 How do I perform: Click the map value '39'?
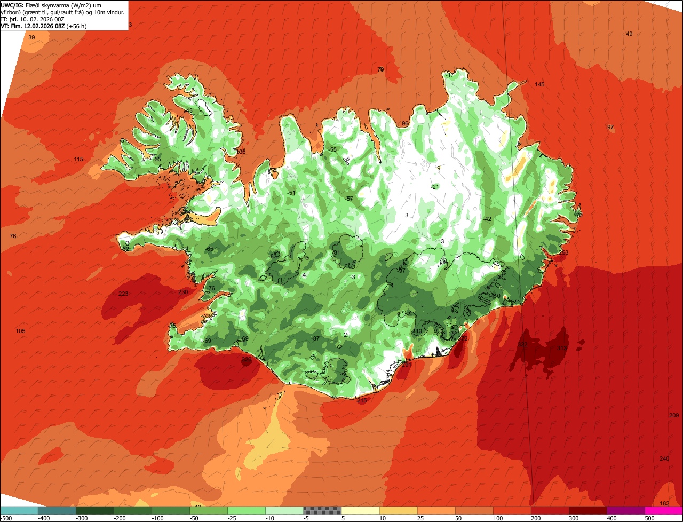pyautogui.click(x=31, y=37)
